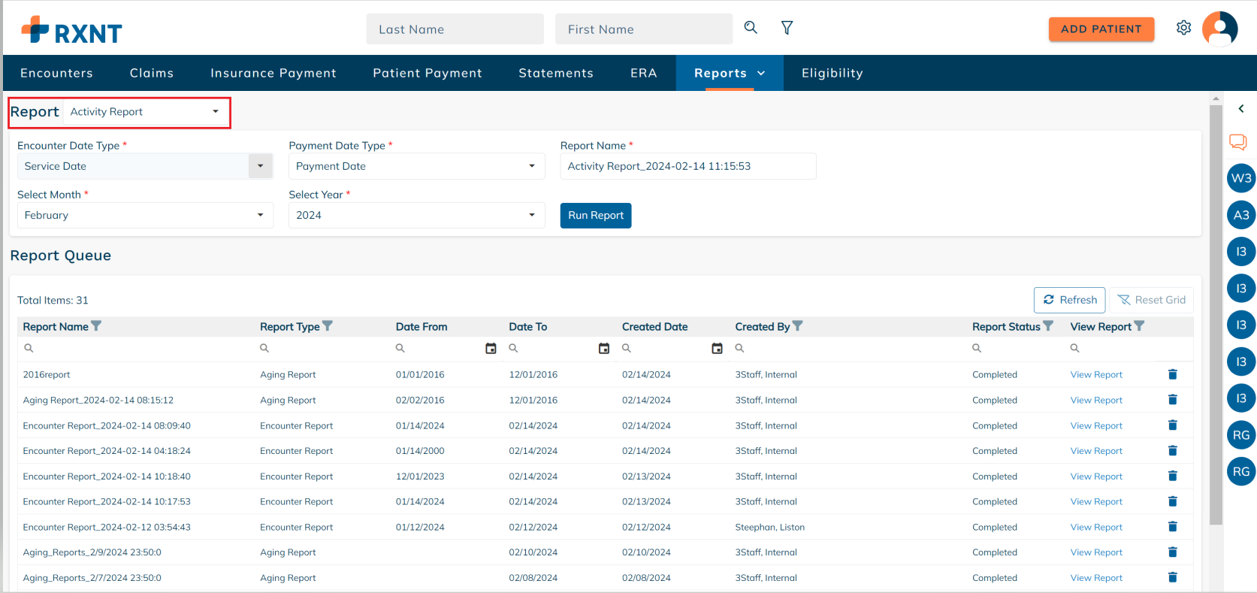Switch to the Claims tab
Screen dimensions: 1257x593
(151, 73)
